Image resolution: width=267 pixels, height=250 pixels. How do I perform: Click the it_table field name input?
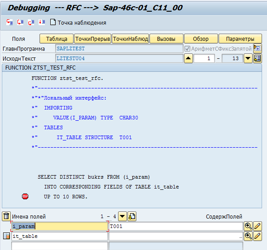point(60,236)
